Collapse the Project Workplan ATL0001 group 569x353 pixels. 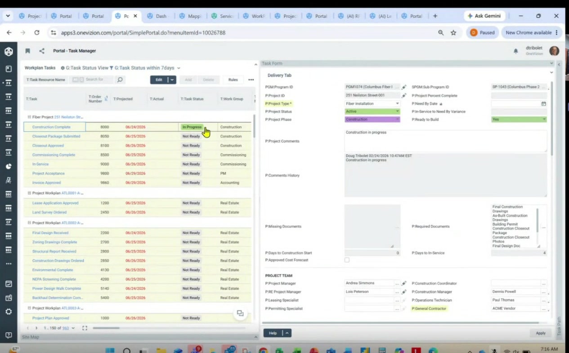(x=29, y=193)
